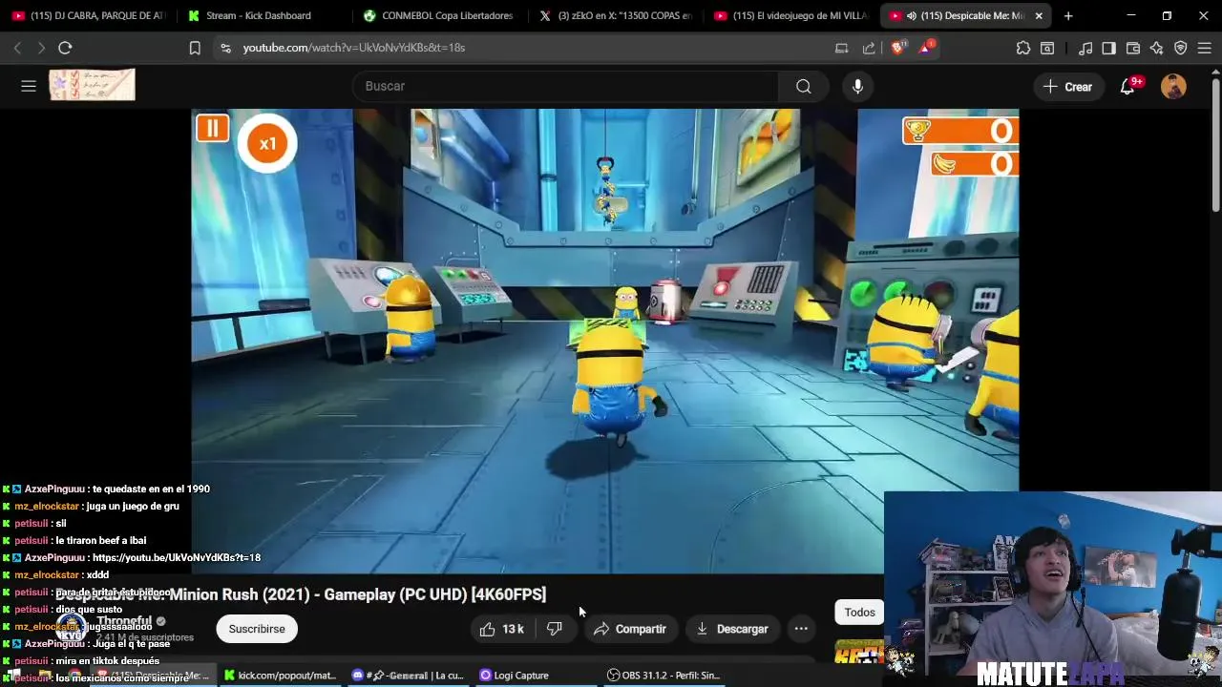Bookmark this page icon
Screen dimensions: 1222x687
point(195,48)
